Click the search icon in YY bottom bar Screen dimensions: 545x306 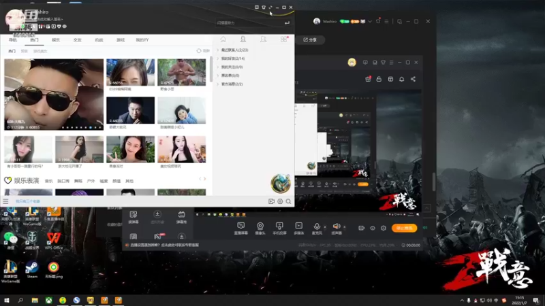(288, 201)
